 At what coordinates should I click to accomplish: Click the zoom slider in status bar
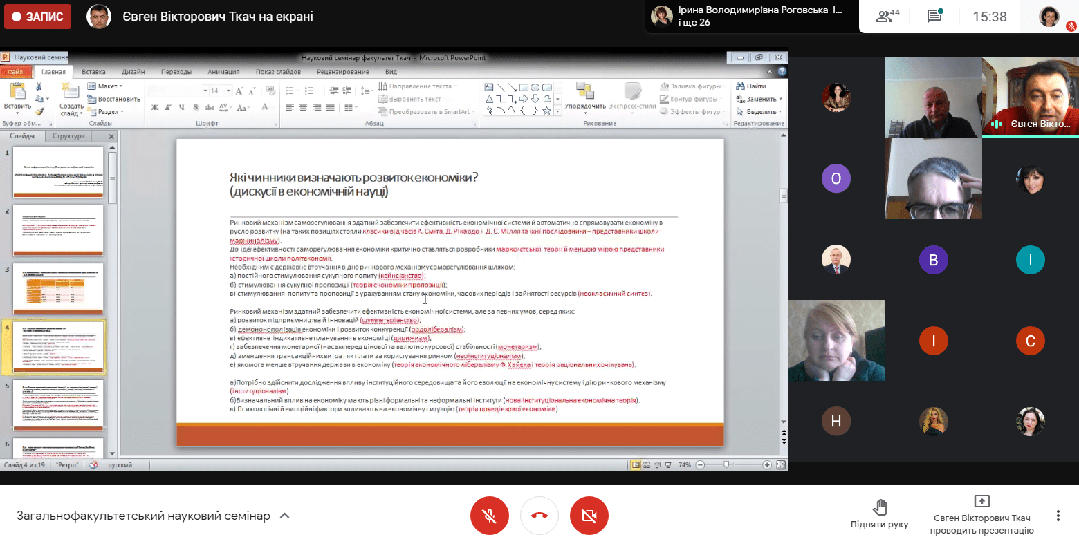click(x=726, y=465)
